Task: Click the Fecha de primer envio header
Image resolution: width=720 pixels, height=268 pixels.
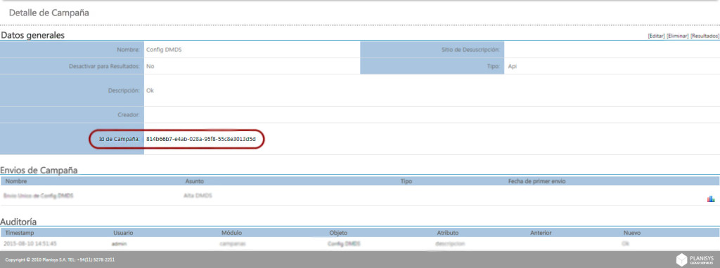Action: click(536, 182)
